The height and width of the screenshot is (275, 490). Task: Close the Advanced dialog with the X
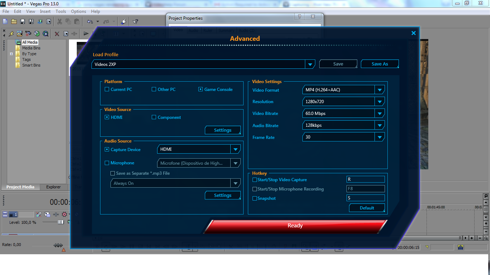point(414,33)
